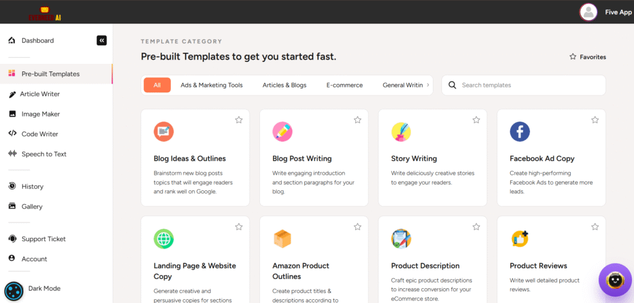Image resolution: width=634 pixels, height=303 pixels.
Task: Select the Story Writing quill icon
Action: (401, 131)
